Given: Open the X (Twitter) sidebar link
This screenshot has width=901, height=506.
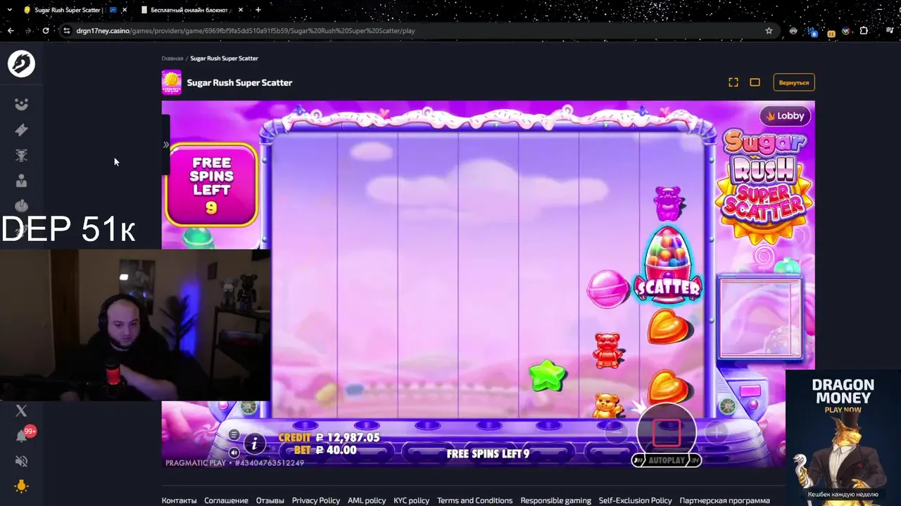Looking at the screenshot, I should click(21, 410).
